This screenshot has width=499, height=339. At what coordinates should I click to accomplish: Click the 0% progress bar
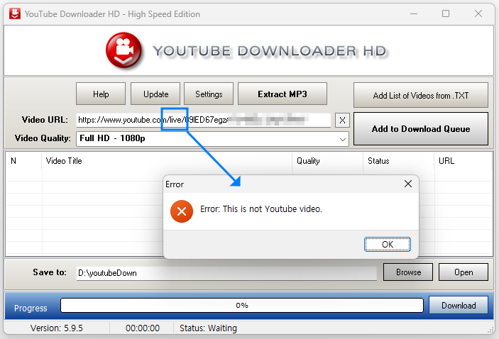pos(242,305)
